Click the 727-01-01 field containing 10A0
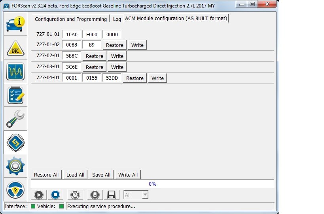The image size is (324, 214). click(x=72, y=34)
